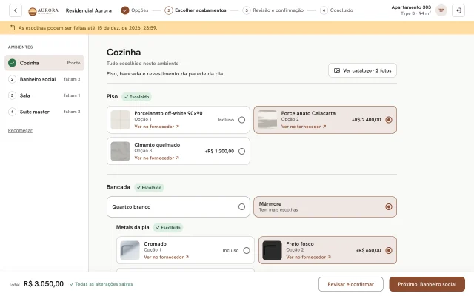474x296 pixels.
Task: Select Porcelanato off-white 90×90 radio button
Action: [241, 120]
